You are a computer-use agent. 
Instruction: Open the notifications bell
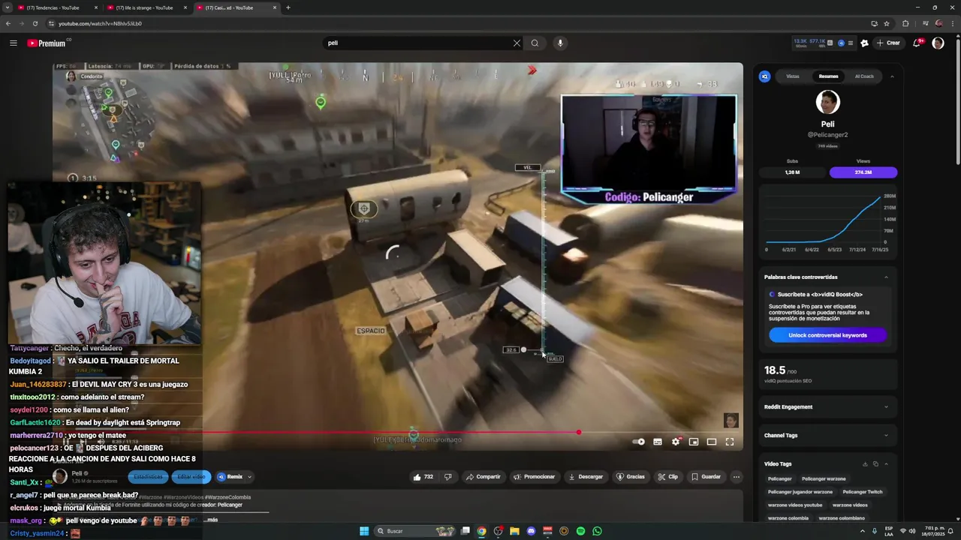917,43
